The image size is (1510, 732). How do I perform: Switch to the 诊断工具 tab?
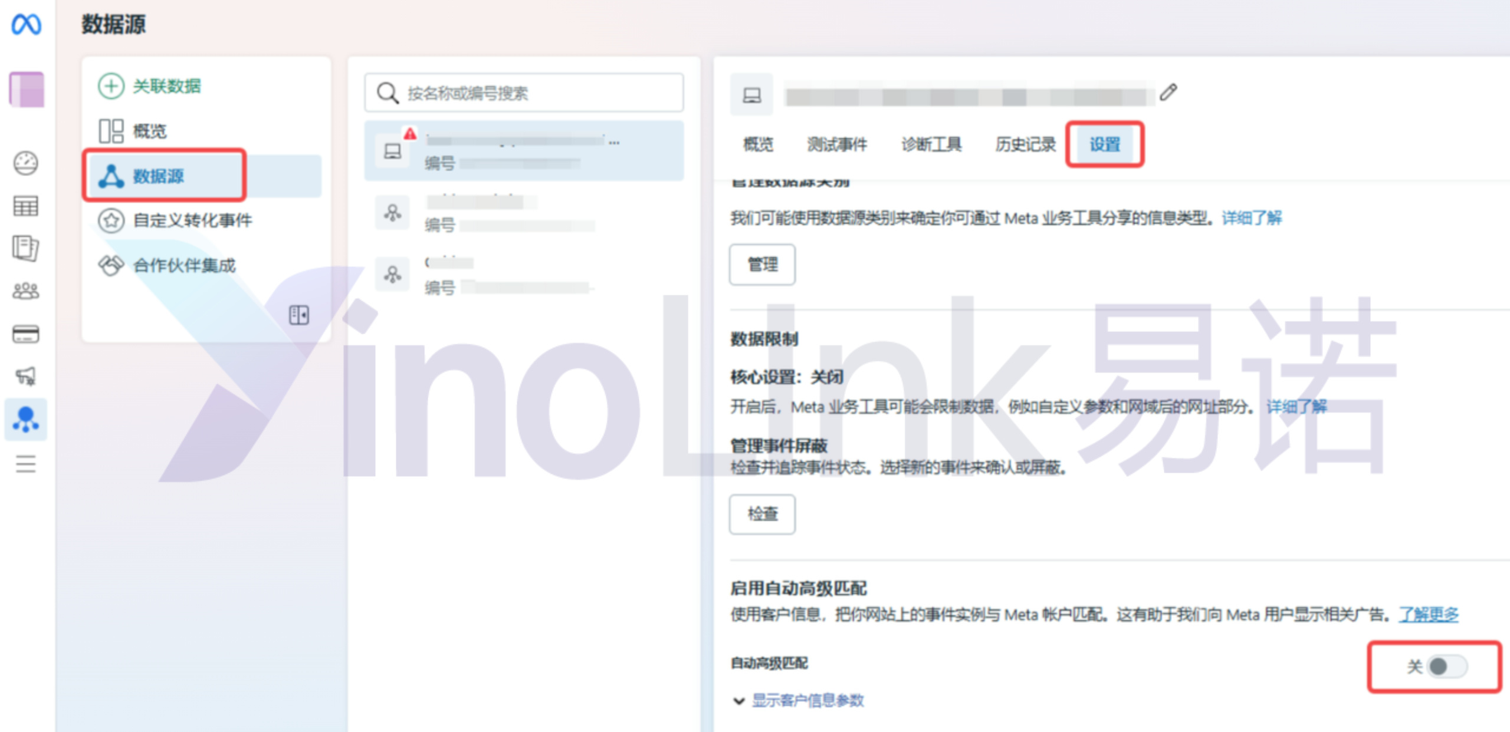point(931,144)
